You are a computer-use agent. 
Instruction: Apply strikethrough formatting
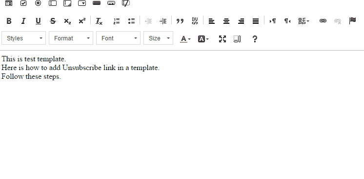[53, 21]
